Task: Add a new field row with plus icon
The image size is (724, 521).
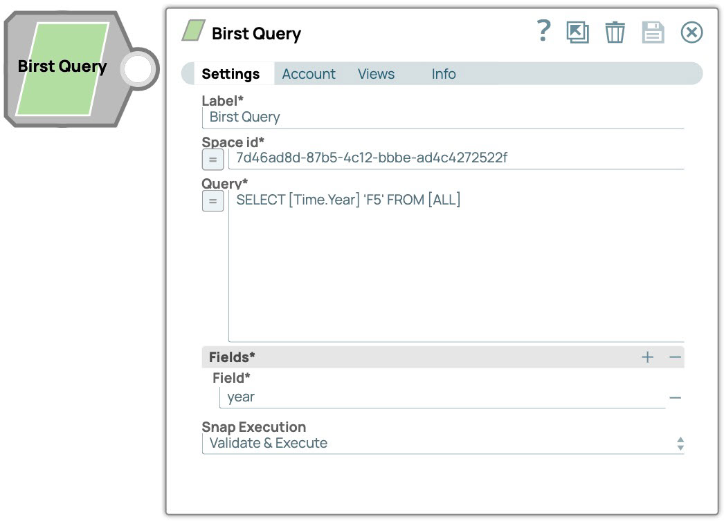Action: pyautogui.click(x=647, y=357)
